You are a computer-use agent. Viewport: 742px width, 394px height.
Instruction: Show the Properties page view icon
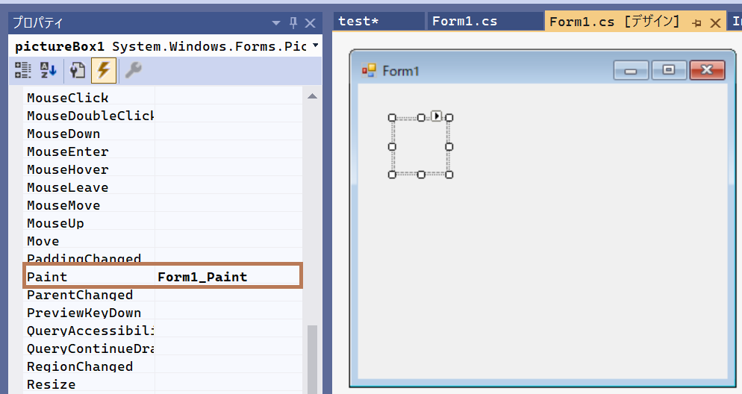point(77,70)
